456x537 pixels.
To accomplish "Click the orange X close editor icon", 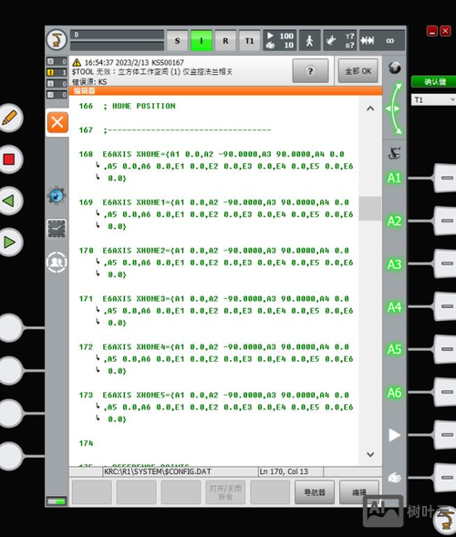I will click(x=57, y=122).
